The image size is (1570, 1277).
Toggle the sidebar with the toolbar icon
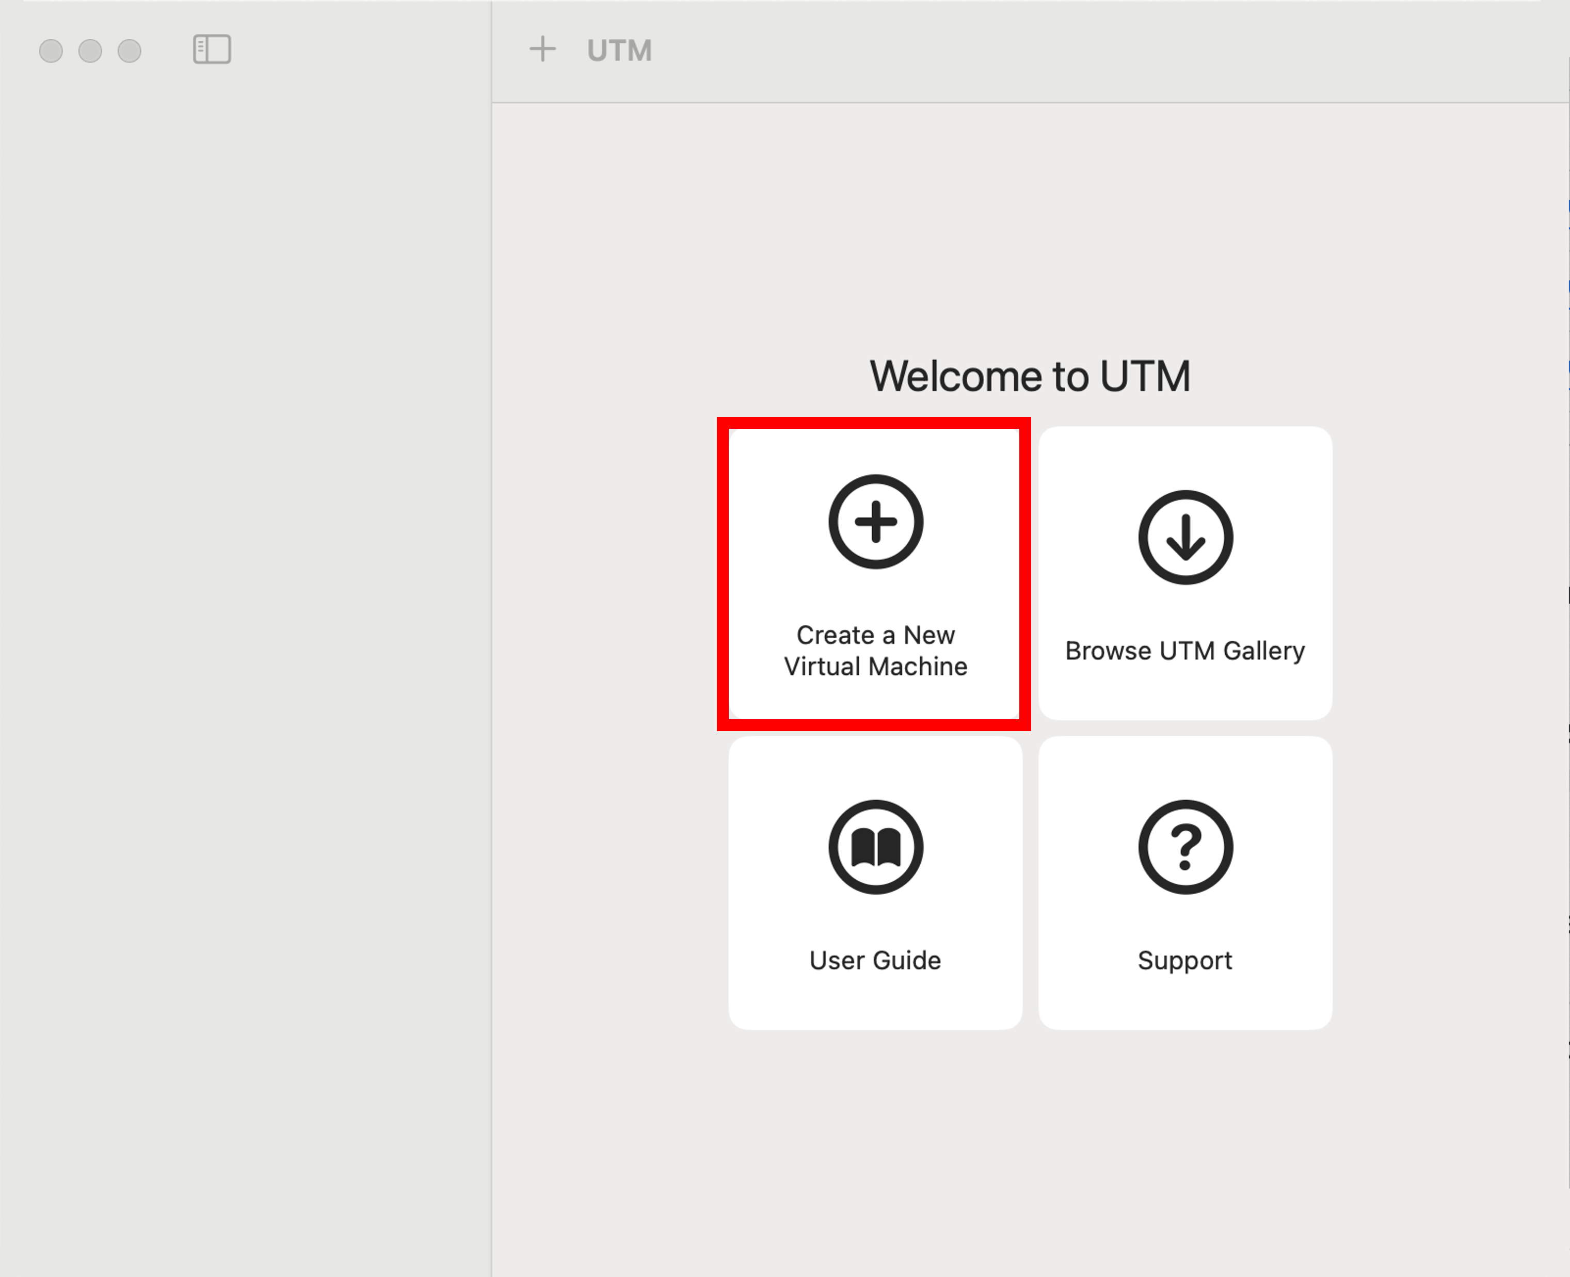[212, 50]
